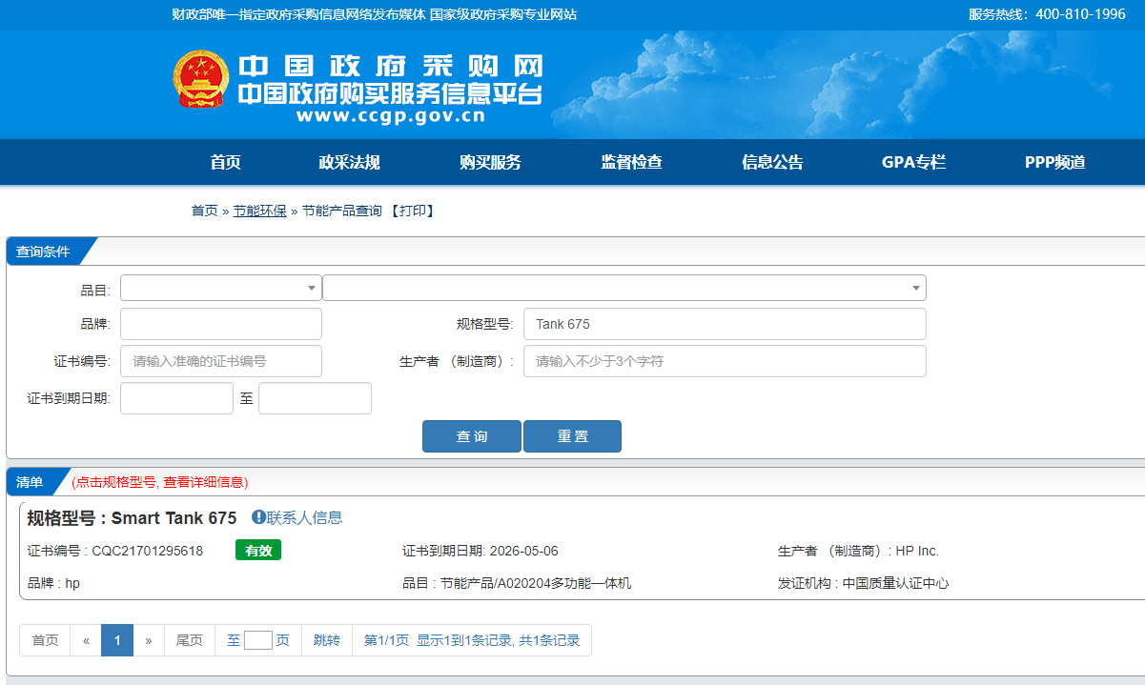1145x685 pixels.
Task: Click the 查询条件 section header tab
Action: pyautogui.click(x=44, y=252)
